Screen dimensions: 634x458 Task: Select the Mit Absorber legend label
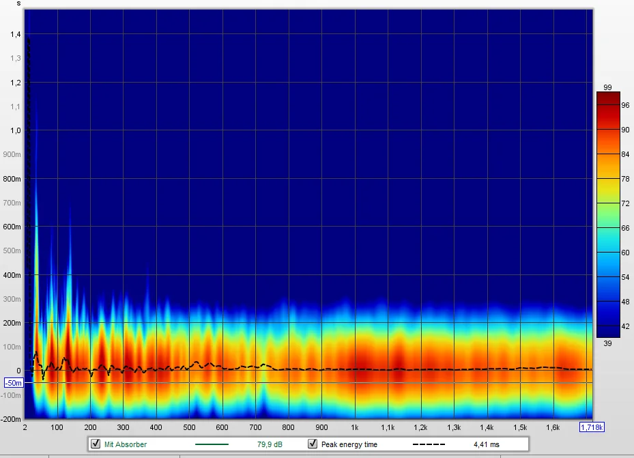pyautogui.click(x=126, y=444)
